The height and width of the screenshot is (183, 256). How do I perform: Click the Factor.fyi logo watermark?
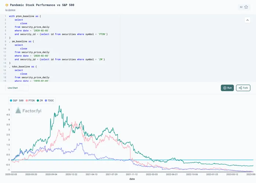pyautogui.click(x=28, y=110)
